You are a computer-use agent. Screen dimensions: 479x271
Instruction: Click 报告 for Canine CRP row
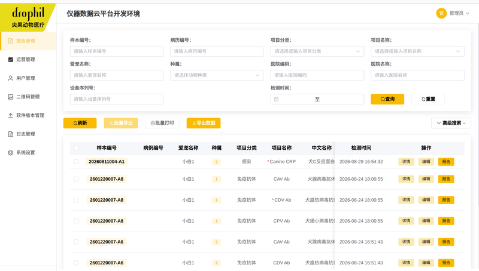[x=446, y=162]
